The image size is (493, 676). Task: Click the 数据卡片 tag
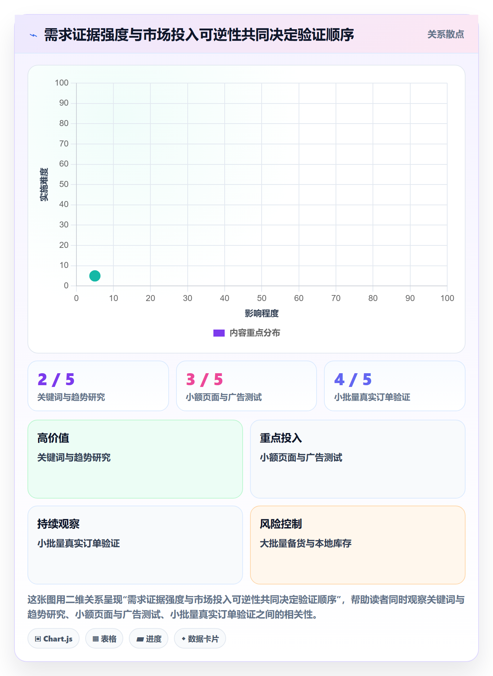[x=200, y=639]
